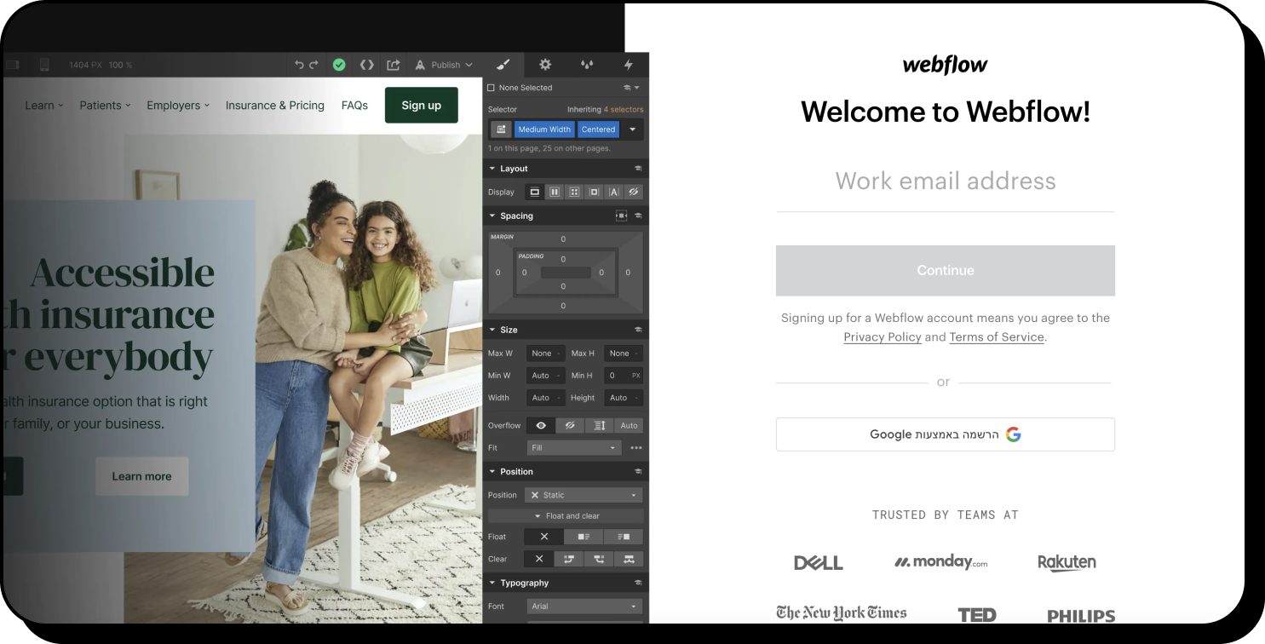Float element to the left
Viewport: 1265px width, 644px height.
(584, 537)
